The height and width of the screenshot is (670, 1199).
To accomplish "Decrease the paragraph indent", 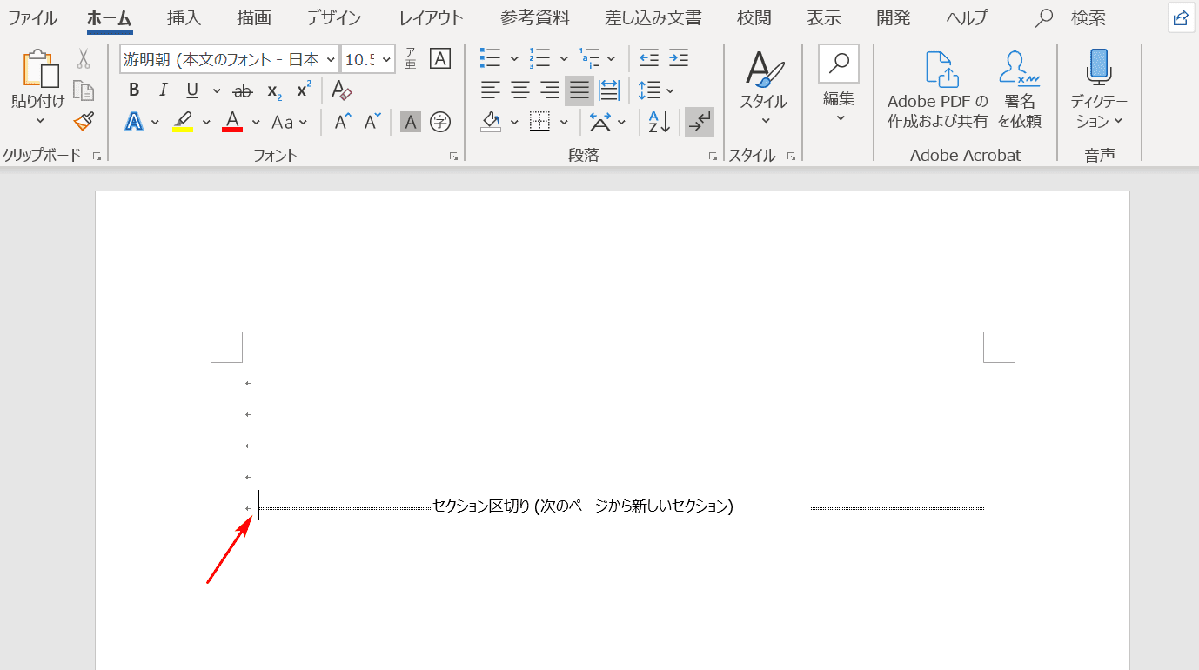I will coord(648,58).
